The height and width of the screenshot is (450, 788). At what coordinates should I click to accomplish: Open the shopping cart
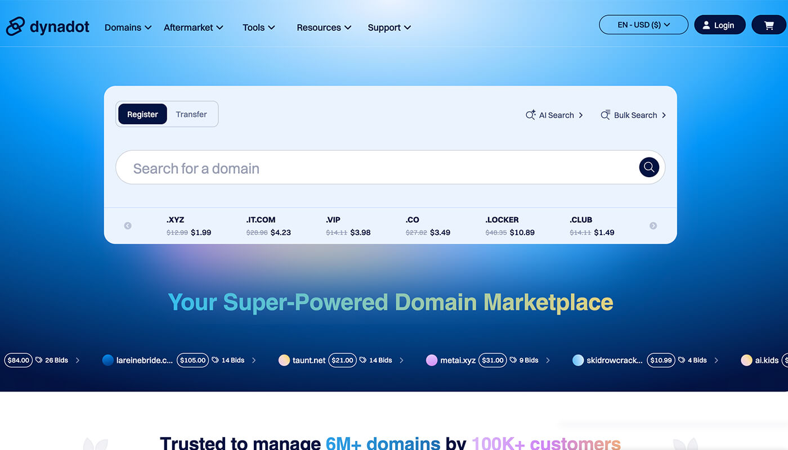(769, 25)
